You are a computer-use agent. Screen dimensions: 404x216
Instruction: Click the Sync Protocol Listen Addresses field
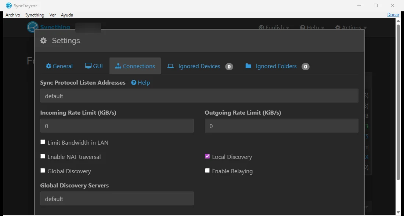coord(199,96)
